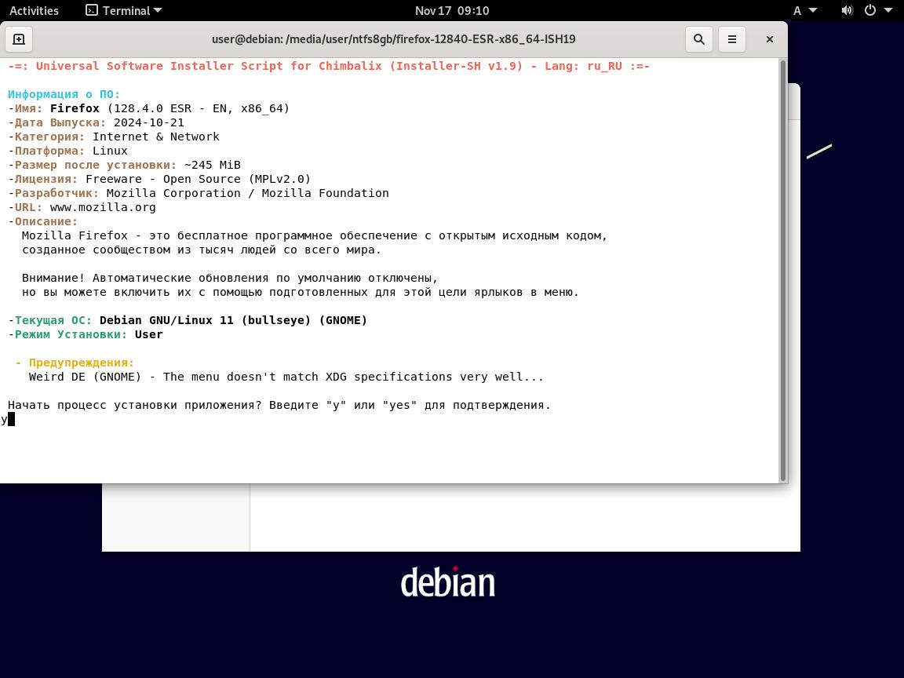Click the typed y at the prompt

pos(4,419)
